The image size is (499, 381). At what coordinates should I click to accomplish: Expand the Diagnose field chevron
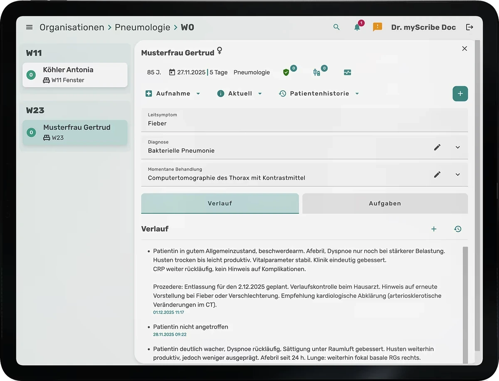coord(458,147)
